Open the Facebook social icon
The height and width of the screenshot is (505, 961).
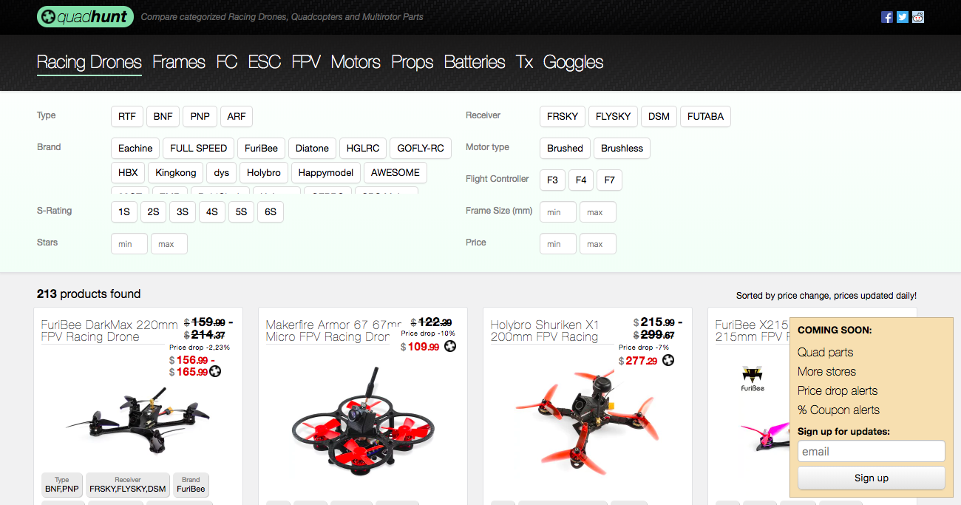point(887,17)
